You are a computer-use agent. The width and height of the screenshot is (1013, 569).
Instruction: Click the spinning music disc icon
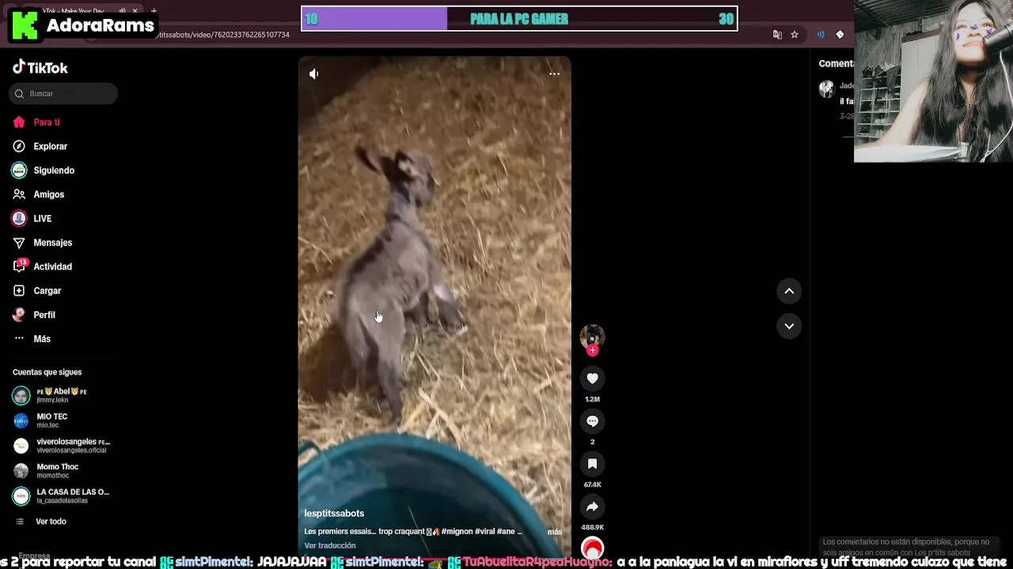click(x=592, y=548)
